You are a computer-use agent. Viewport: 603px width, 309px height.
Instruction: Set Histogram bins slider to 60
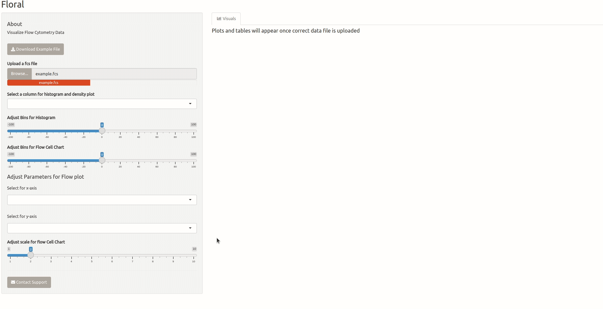pos(157,131)
